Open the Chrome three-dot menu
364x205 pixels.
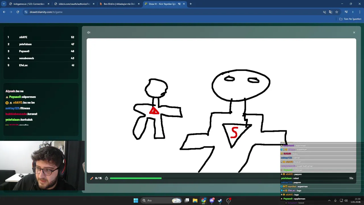pos(360,12)
